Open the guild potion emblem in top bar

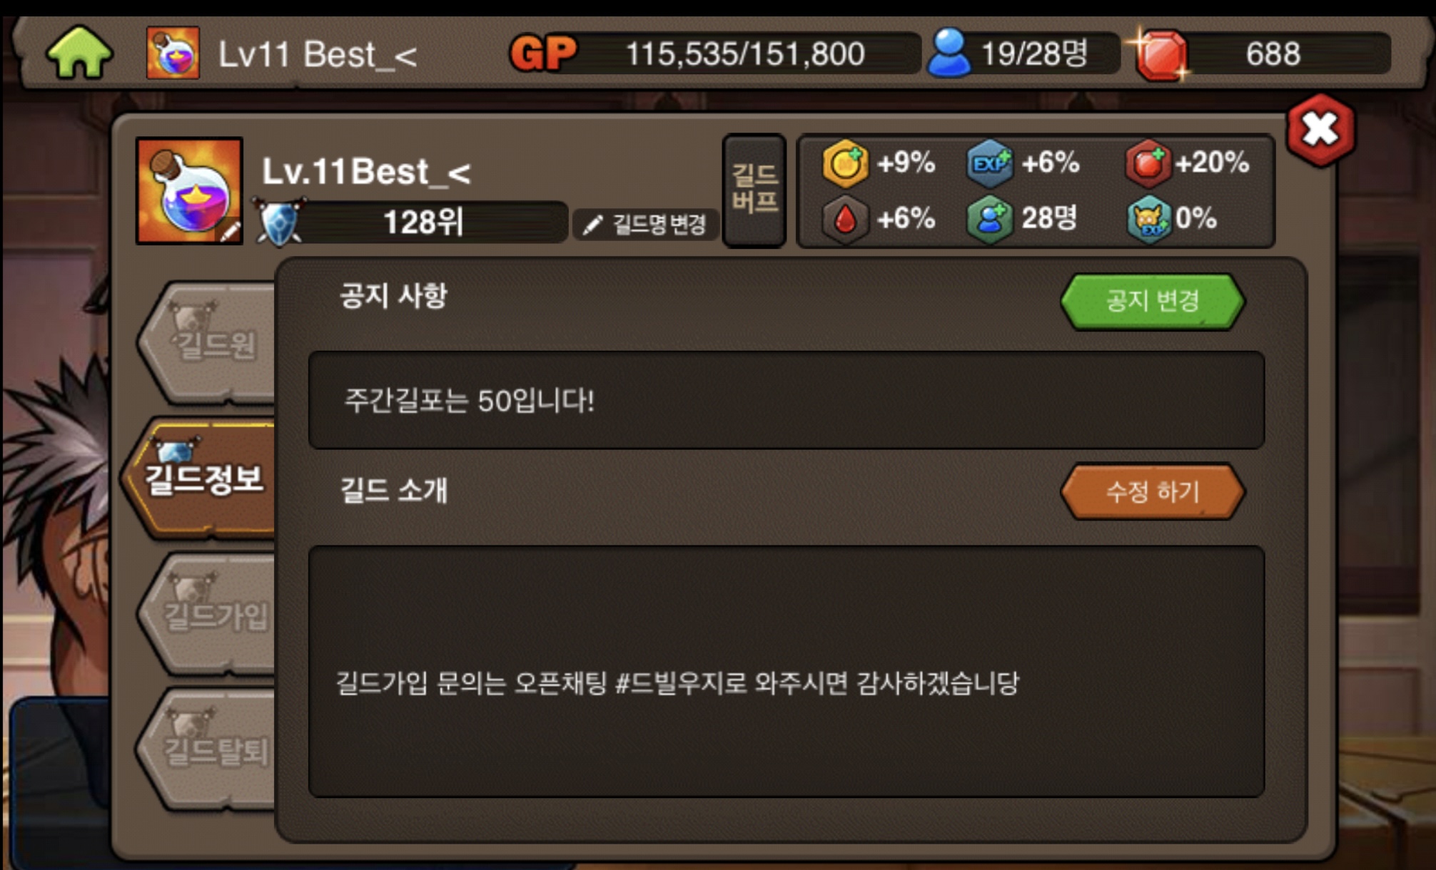click(173, 53)
